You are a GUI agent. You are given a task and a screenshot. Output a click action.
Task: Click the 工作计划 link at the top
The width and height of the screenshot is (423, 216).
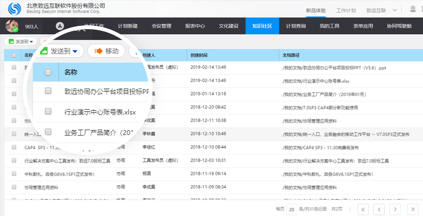click(x=346, y=10)
